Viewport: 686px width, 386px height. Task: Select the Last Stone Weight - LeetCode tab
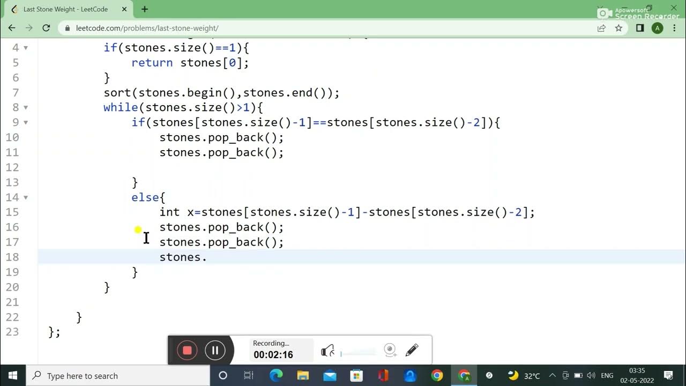[x=65, y=9]
